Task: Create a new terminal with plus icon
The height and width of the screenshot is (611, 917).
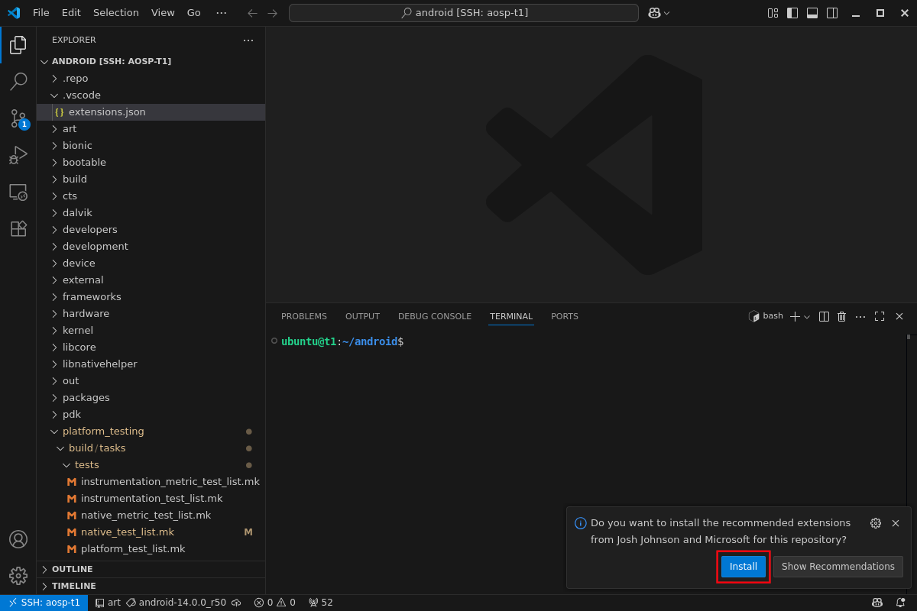Action: (795, 316)
